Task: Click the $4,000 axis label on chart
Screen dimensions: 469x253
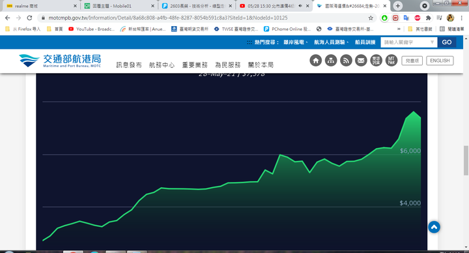Action: (x=410, y=203)
